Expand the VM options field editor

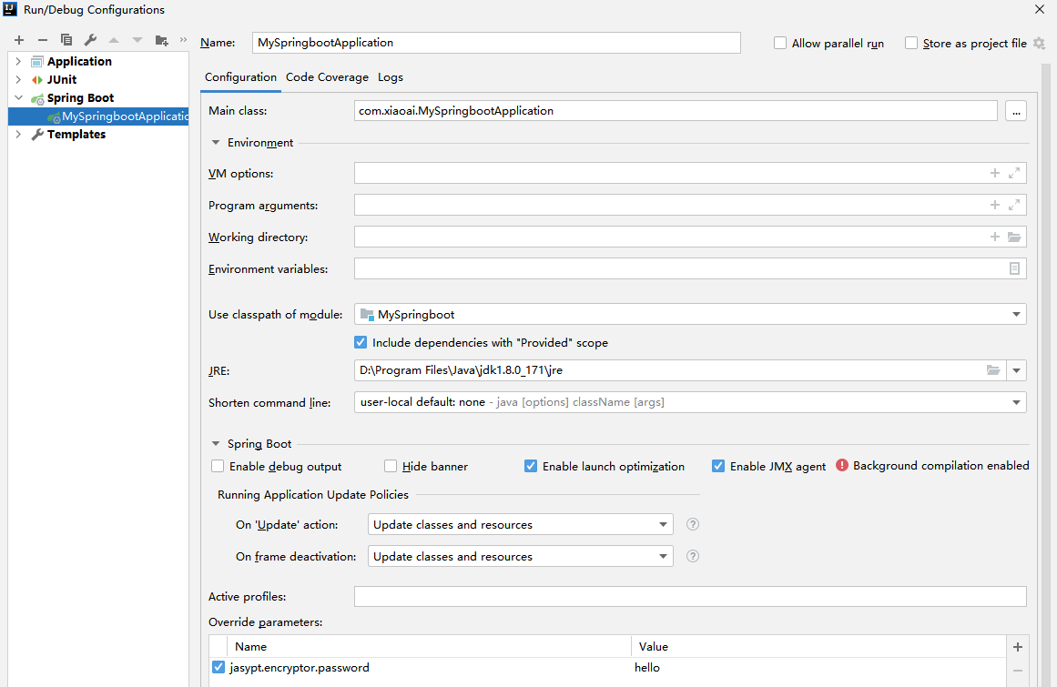point(1014,173)
